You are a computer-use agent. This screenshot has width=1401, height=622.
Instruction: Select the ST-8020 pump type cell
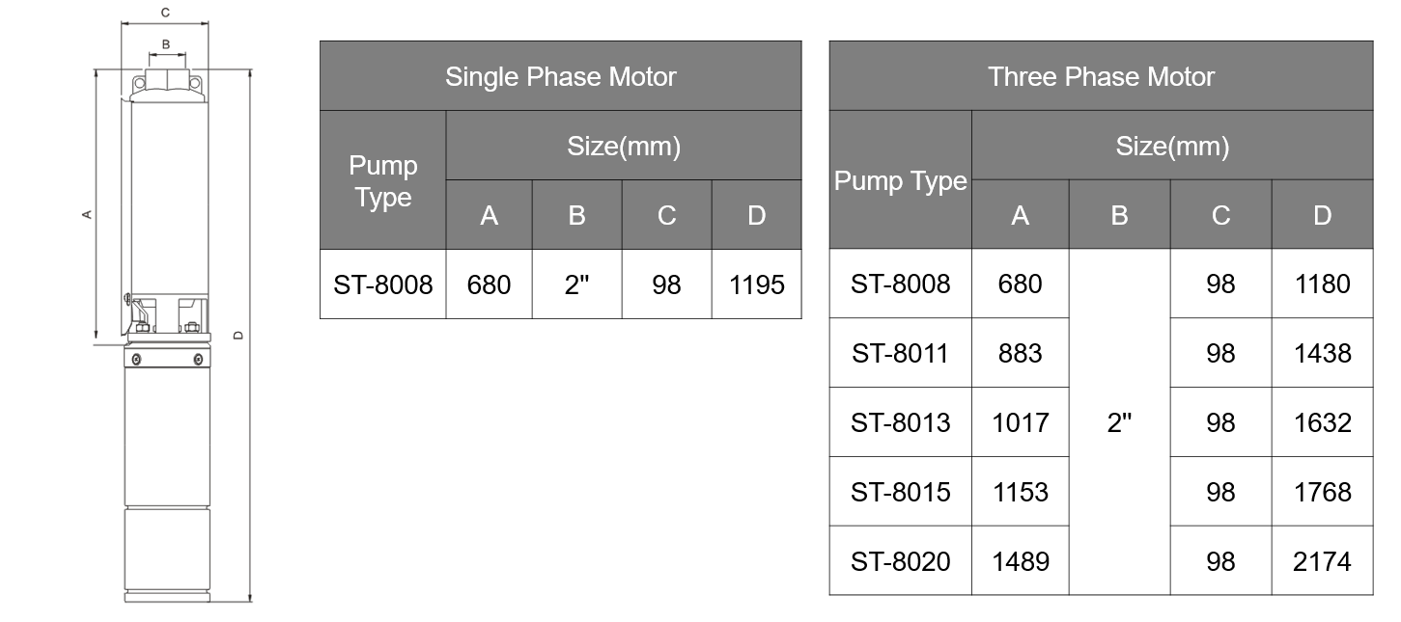900,560
